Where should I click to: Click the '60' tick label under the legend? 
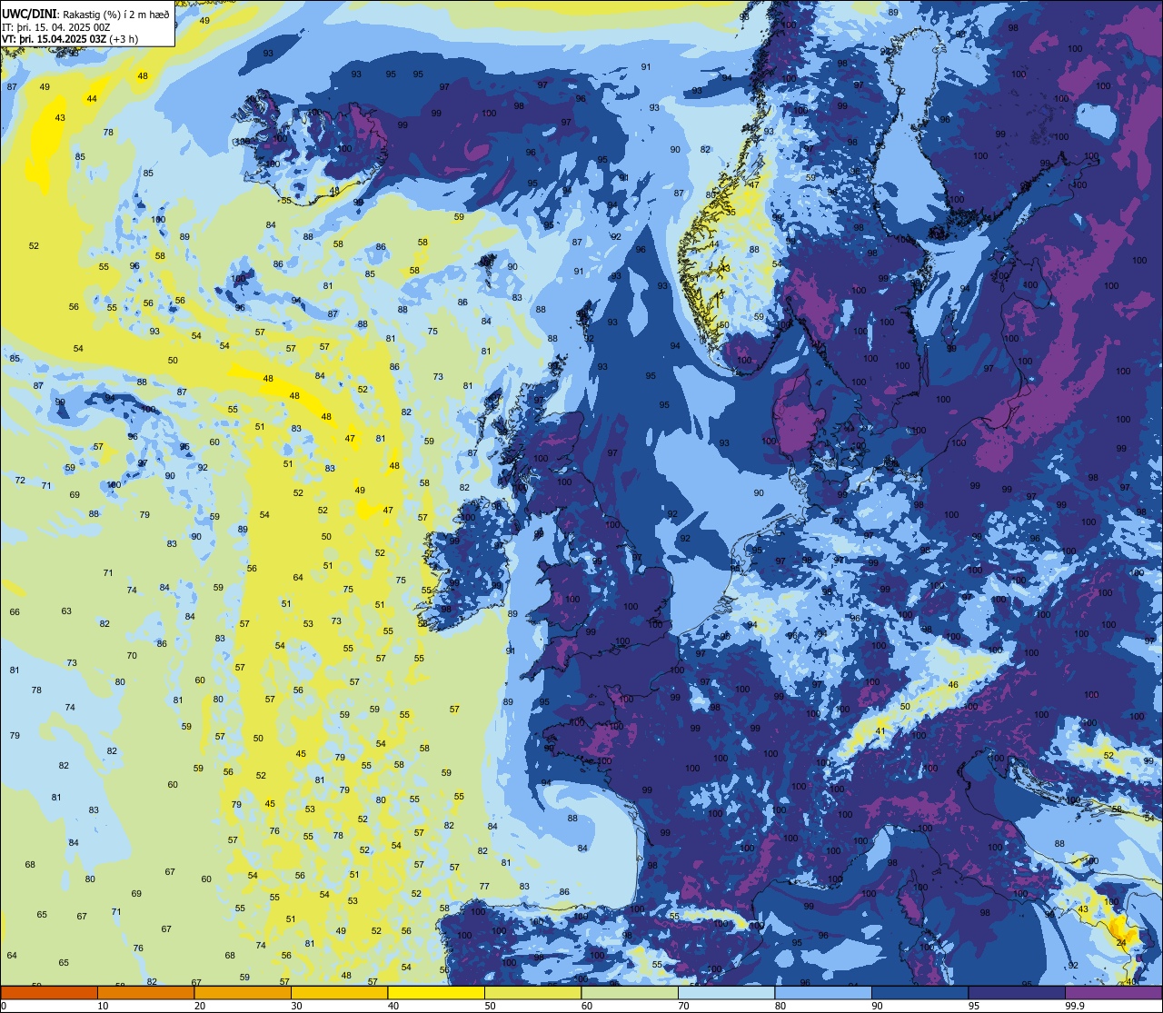(x=586, y=1006)
